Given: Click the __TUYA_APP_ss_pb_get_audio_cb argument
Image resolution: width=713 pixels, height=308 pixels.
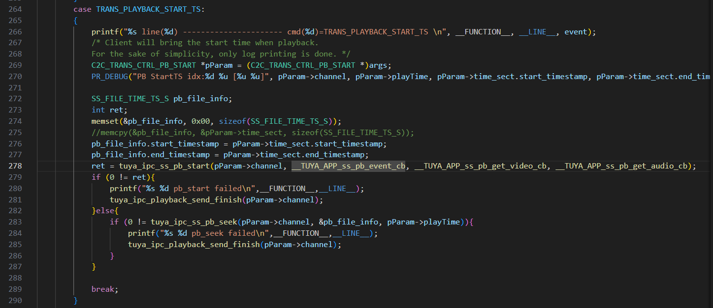Looking at the screenshot, I should (621, 166).
